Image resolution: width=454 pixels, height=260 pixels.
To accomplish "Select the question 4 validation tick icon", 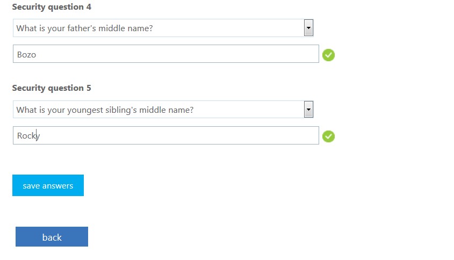I will pos(328,55).
